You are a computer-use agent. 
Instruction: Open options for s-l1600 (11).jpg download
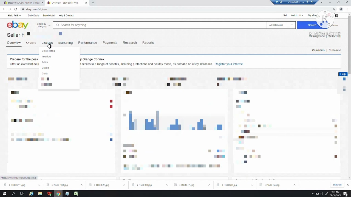coord(39,185)
